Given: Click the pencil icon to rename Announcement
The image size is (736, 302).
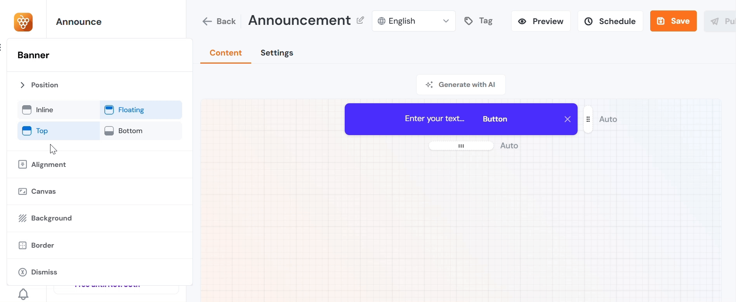Looking at the screenshot, I should pos(360,20).
